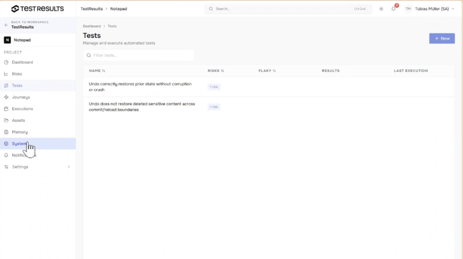
Task: Select the Notepad project name in sidebar
Action: coord(22,40)
